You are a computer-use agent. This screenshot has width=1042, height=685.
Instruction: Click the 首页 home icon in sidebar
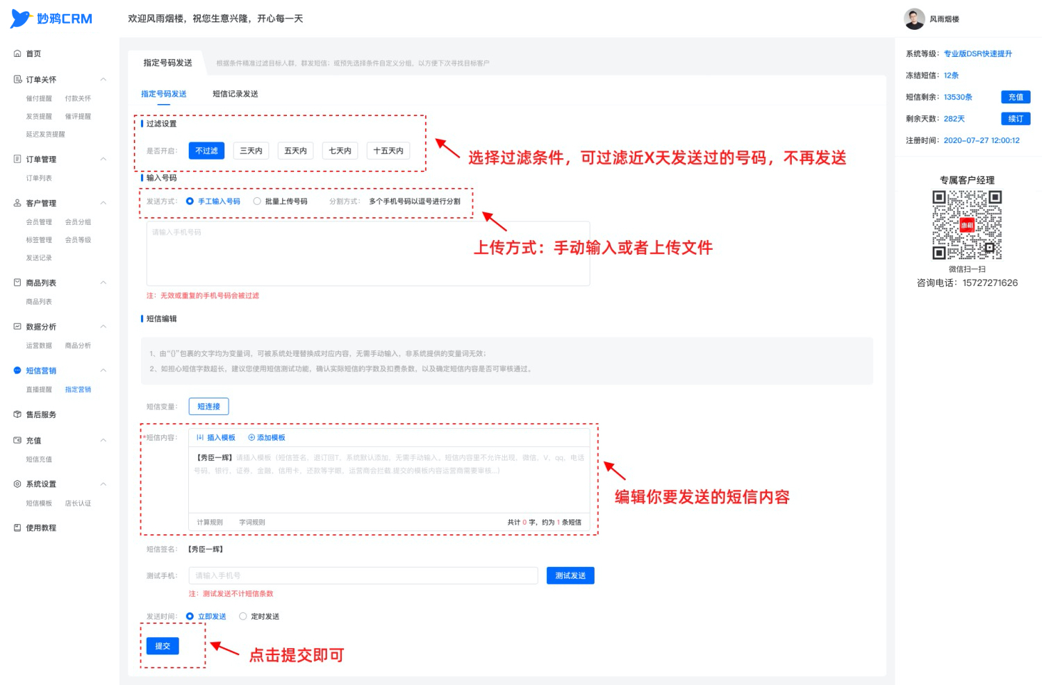tap(17, 53)
